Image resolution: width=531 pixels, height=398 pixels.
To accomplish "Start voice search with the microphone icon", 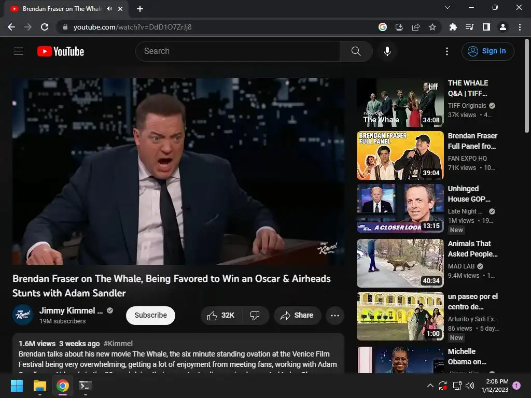I will point(387,51).
